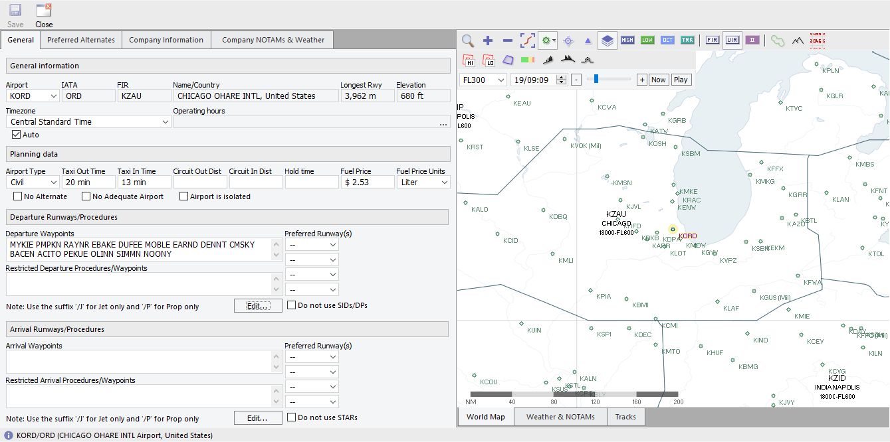
Task: Save the airport record
Action: coord(15,15)
